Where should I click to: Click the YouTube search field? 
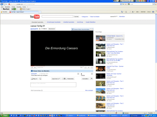click(x=57, y=17)
